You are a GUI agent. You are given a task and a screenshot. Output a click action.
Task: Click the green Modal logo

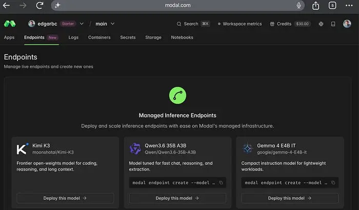click(x=10, y=24)
